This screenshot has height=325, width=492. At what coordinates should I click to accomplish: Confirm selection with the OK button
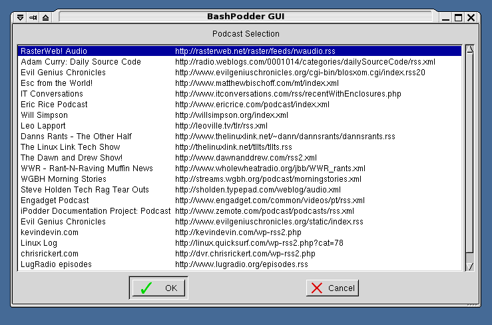pyautogui.click(x=158, y=288)
